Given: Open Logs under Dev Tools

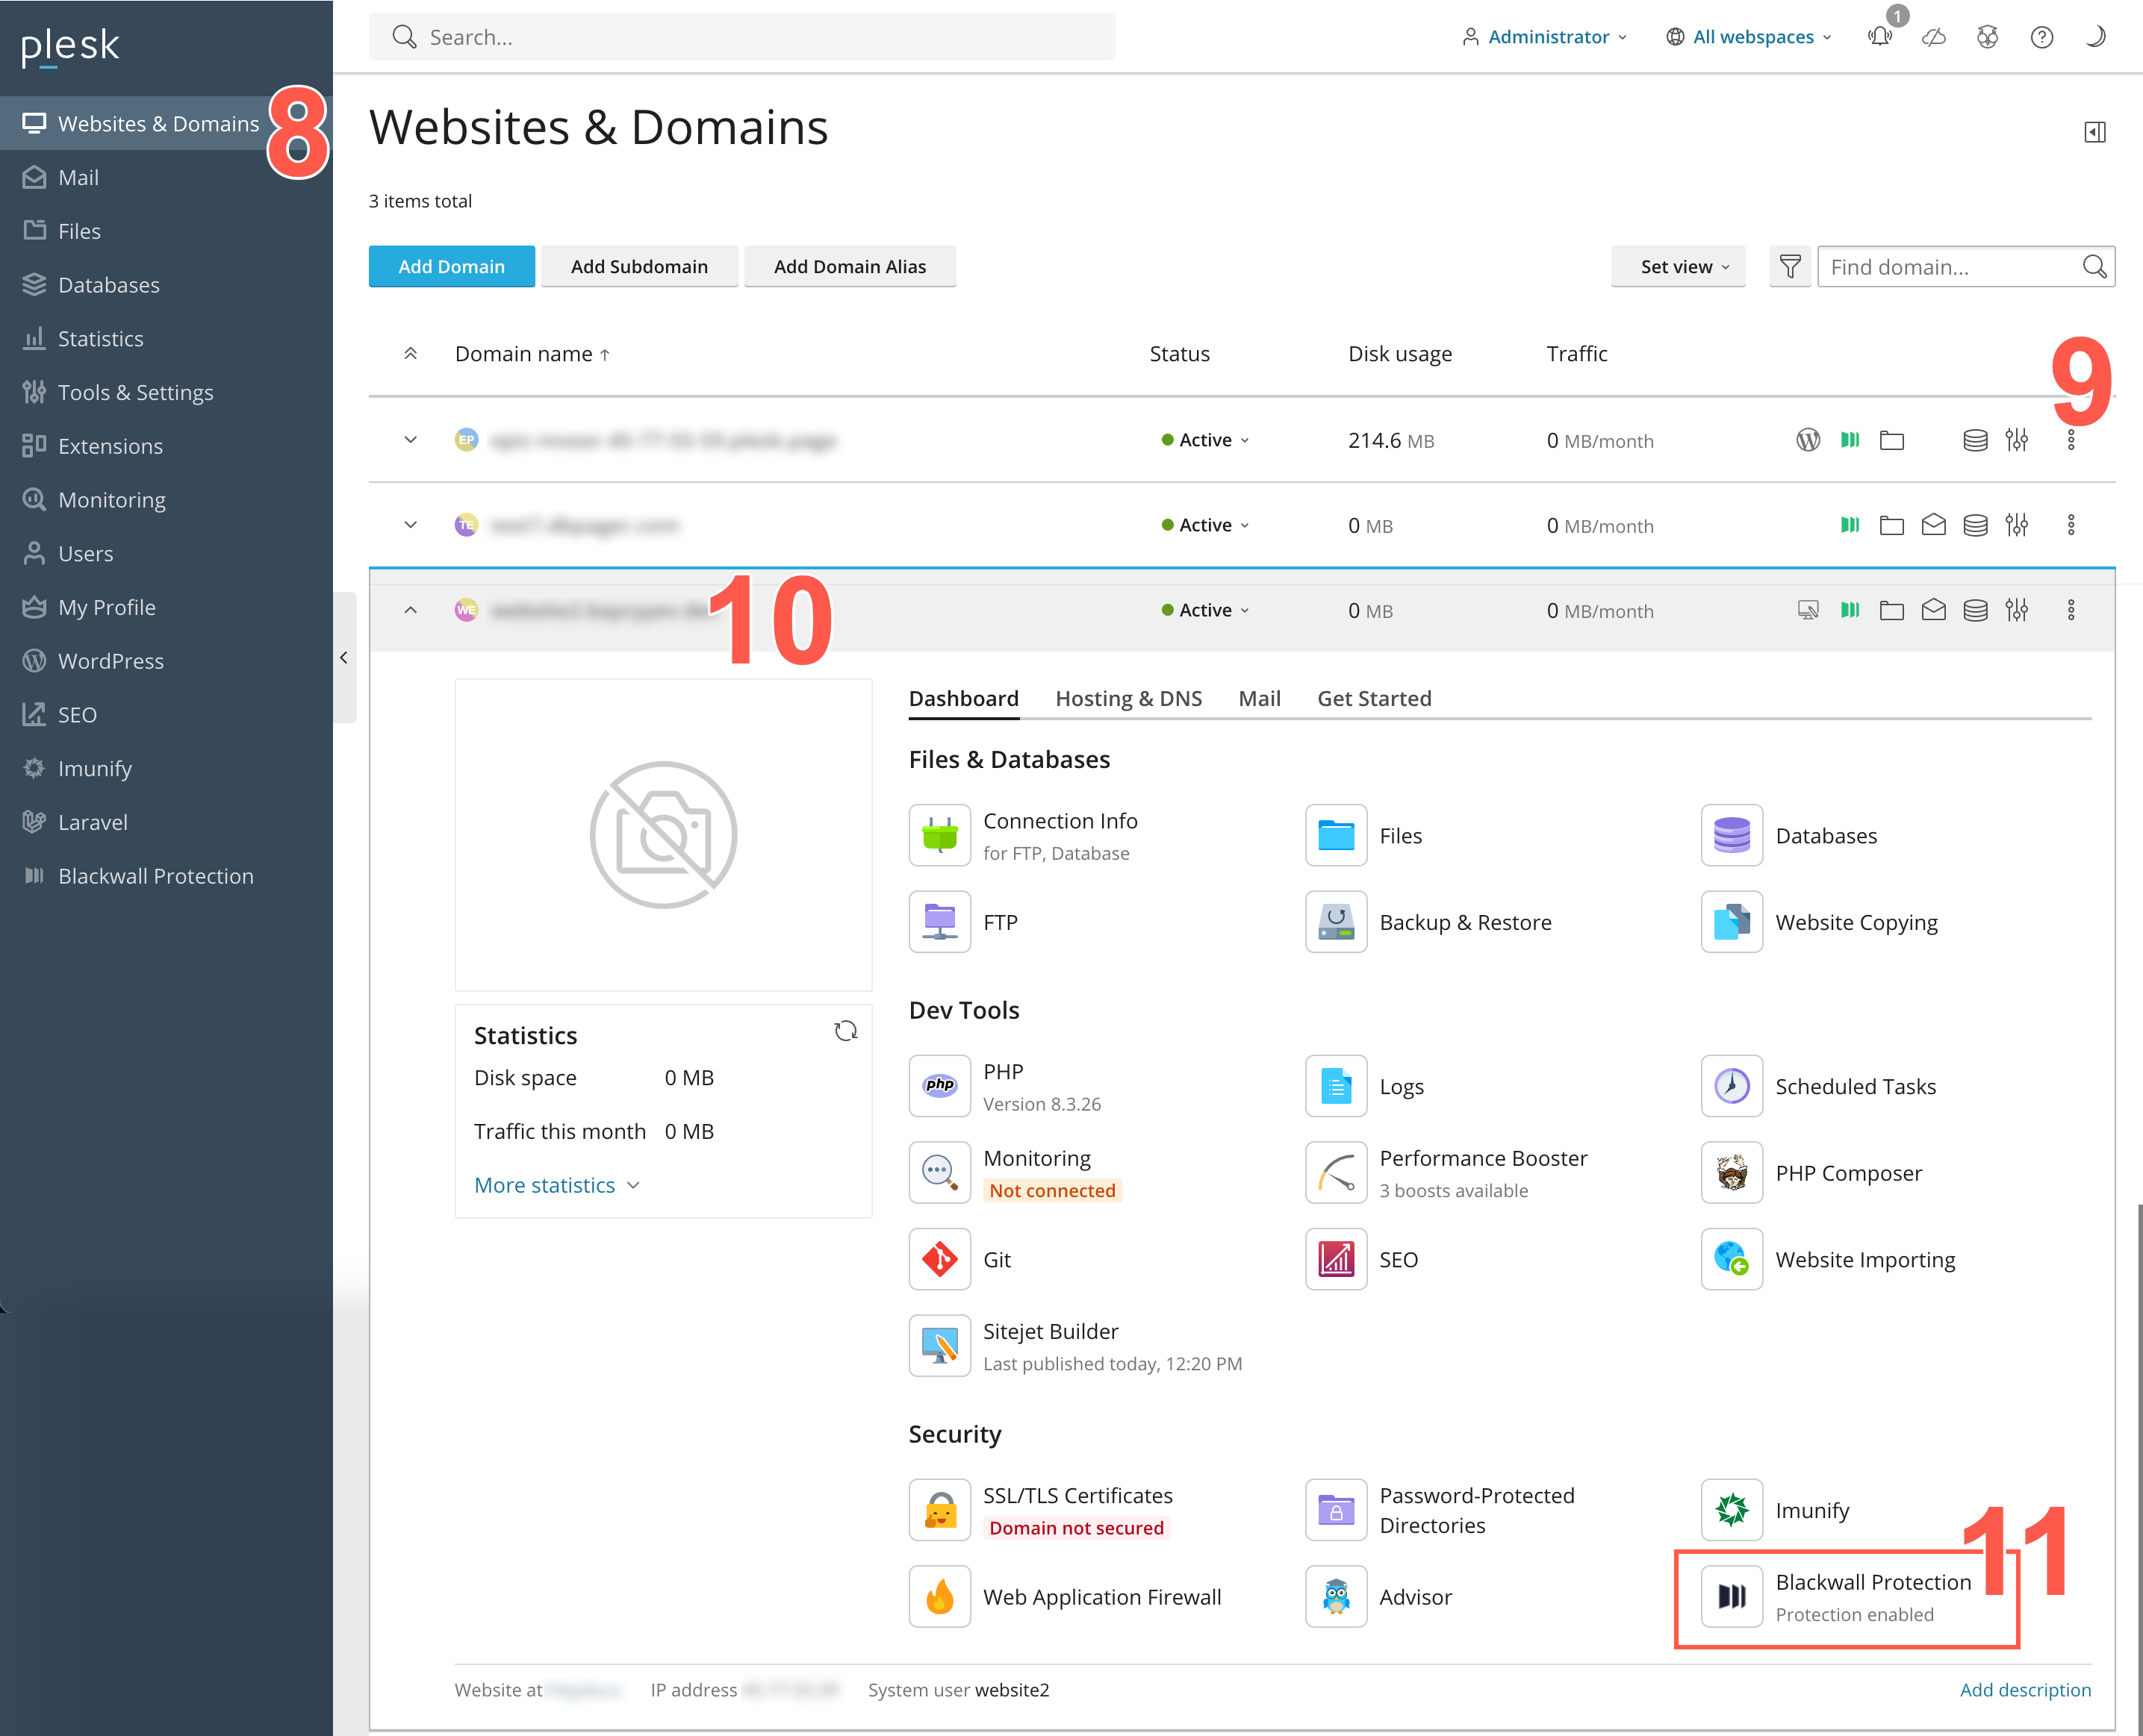Looking at the screenshot, I should point(1365,1086).
